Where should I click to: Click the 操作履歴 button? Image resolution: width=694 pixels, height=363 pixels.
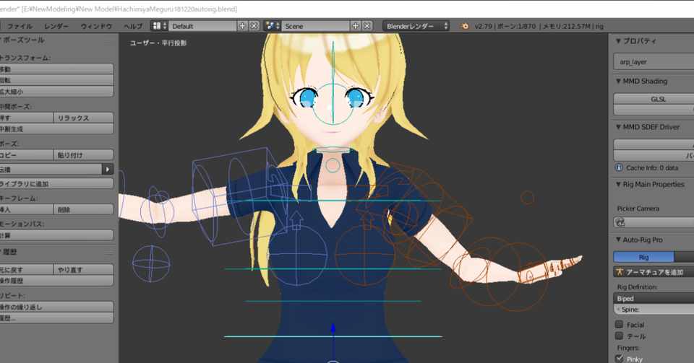click(x=56, y=281)
